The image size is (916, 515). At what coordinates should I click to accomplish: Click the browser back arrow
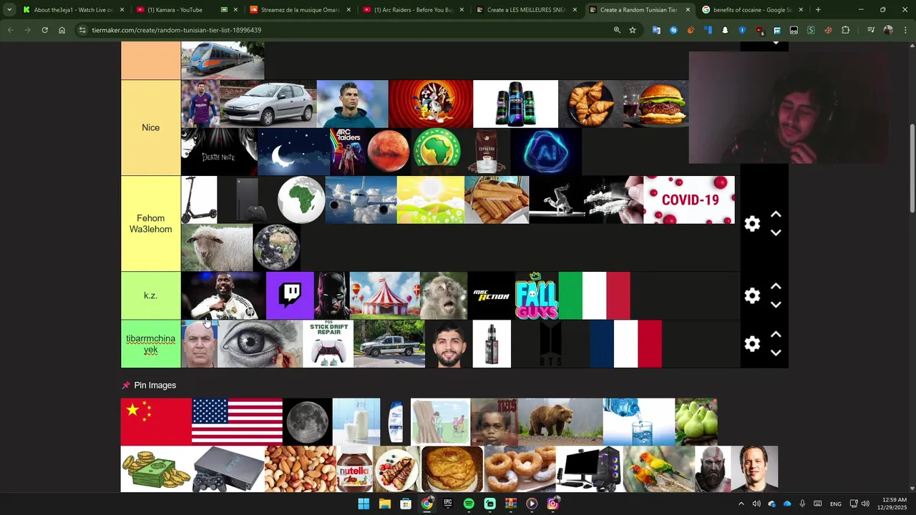11,30
